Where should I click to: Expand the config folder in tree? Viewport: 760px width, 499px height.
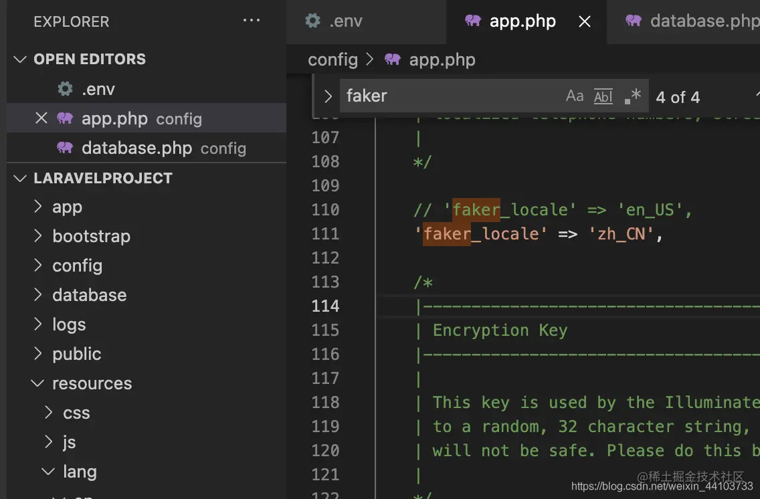38,266
